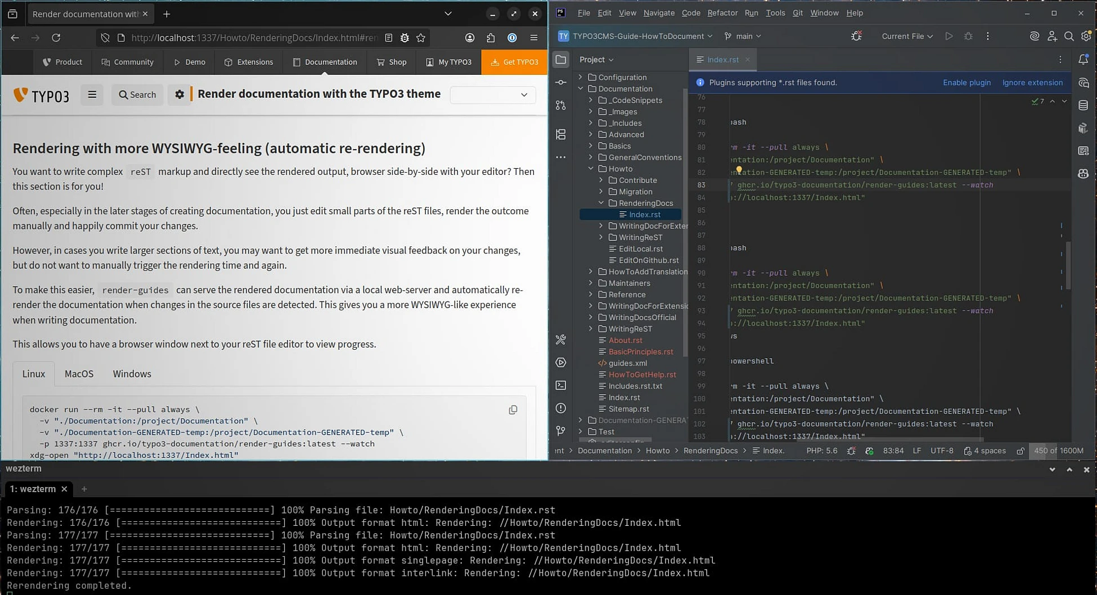Open the Terminal tool window in the IDE
The width and height of the screenshot is (1097, 595).
(x=561, y=385)
